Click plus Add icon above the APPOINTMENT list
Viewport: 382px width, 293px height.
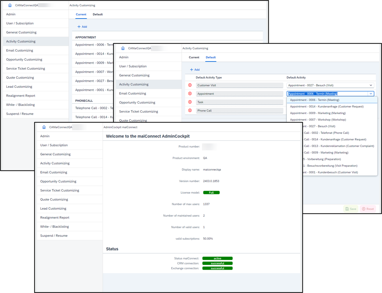click(x=79, y=27)
